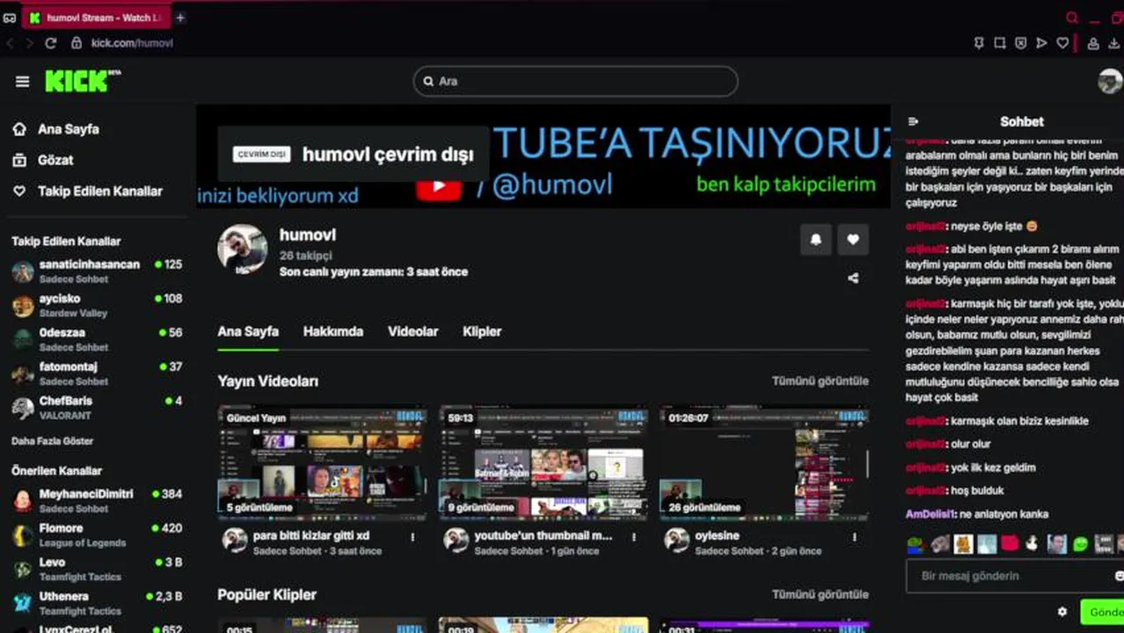Switch to Klipler tab
The height and width of the screenshot is (633, 1124).
[482, 331]
